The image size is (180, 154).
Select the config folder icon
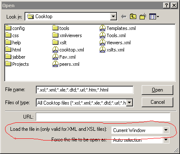click(8, 28)
